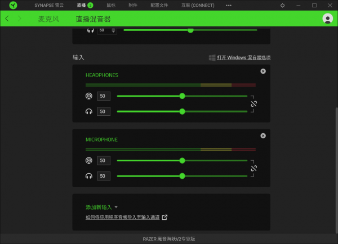The image size is (338, 244).
Task: Click the RAZER 魔音海妖V2专业版 device label
Action: (x=169, y=239)
